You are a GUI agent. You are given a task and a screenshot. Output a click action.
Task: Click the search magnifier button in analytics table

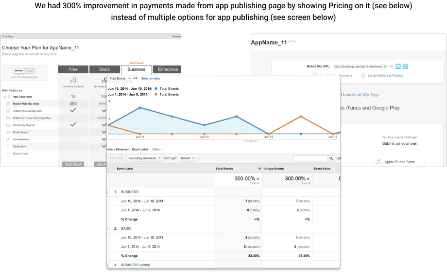tap(331, 158)
